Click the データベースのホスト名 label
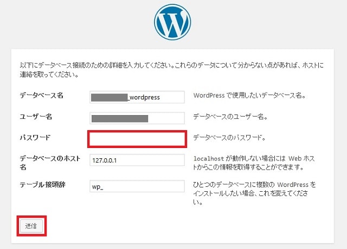Viewport: 347px width, 249px height. [50, 163]
